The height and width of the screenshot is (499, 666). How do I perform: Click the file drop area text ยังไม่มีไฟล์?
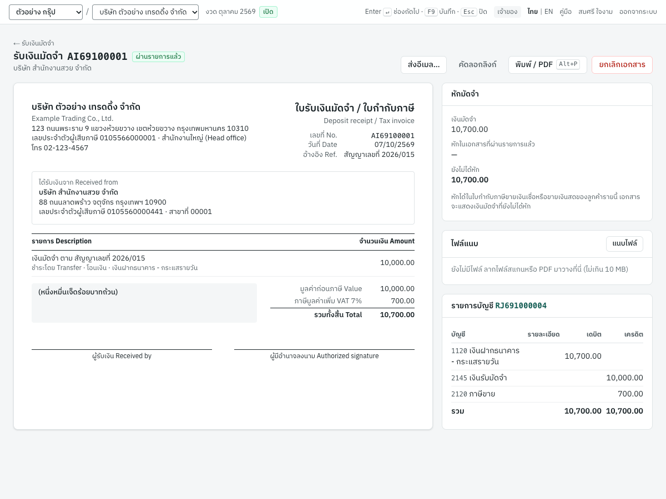tap(539, 269)
